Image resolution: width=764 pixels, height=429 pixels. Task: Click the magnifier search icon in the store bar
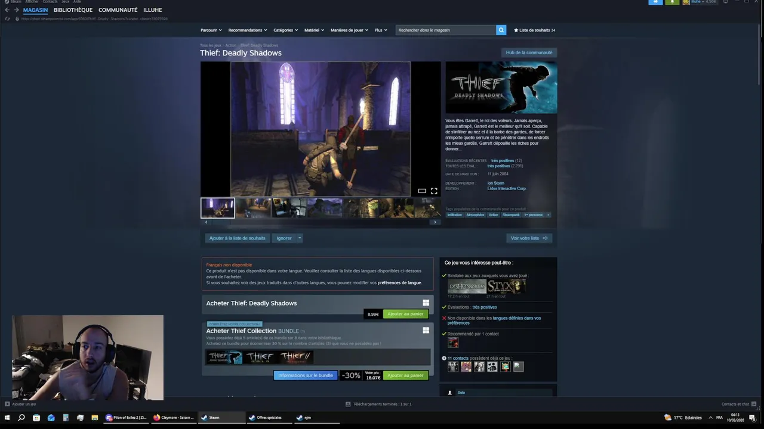(x=501, y=30)
